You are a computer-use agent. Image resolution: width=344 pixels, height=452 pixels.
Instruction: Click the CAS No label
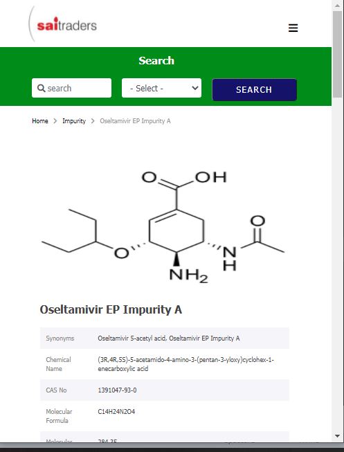[x=56, y=390]
